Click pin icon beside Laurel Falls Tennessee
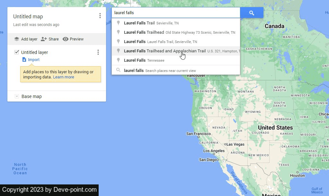This screenshot has width=329, height=196. click(x=118, y=60)
